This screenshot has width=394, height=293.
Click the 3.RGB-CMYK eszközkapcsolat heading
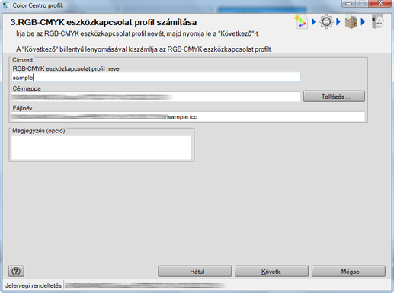coord(104,22)
